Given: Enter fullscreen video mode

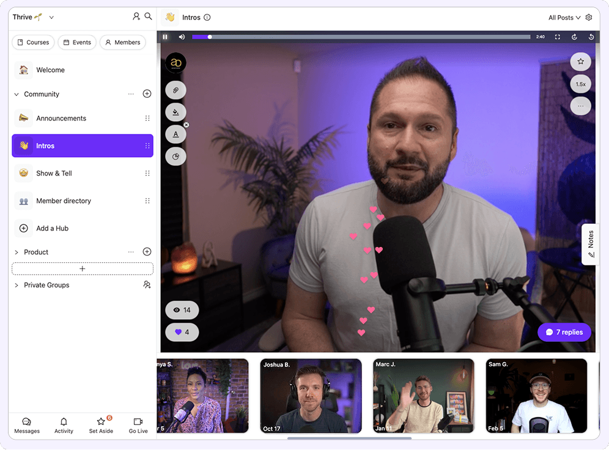Looking at the screenshot, I should [558, 37].
